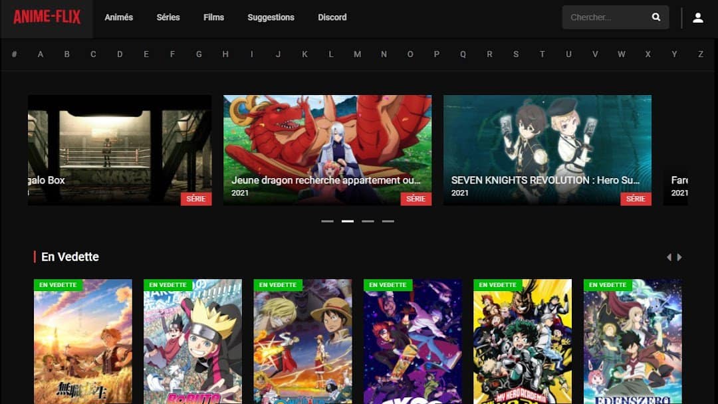Filter titles by letter X
This screenshot has height=404, width=718.
pos(648,54)
